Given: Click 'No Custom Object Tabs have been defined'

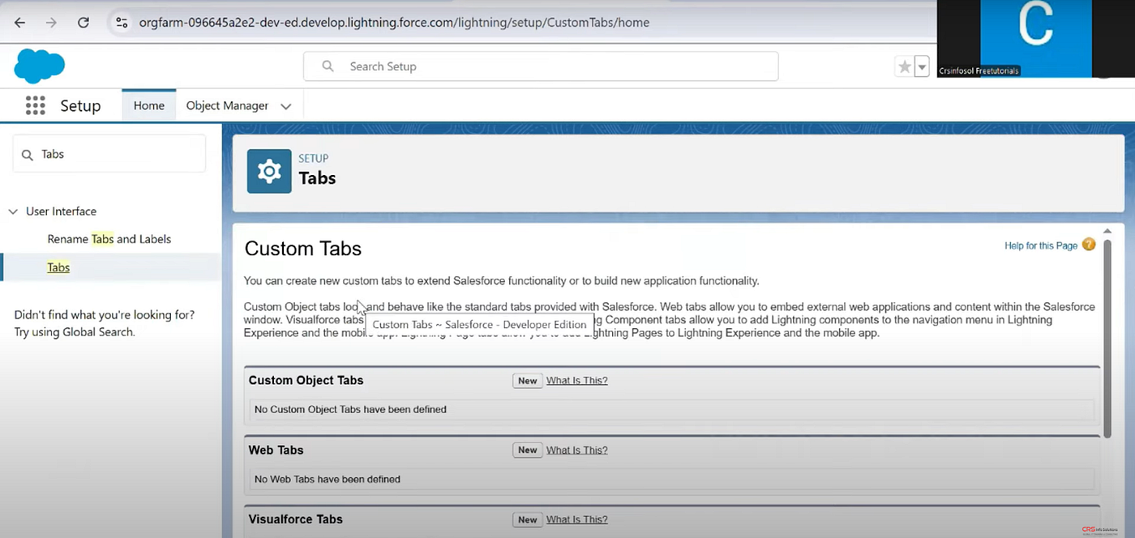Looking at the screenshot, I should [x=350, y=409].
